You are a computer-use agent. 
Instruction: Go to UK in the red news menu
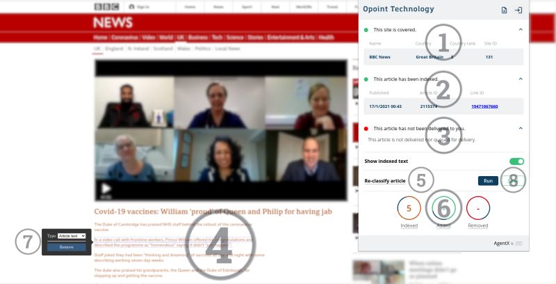(181, 38)
